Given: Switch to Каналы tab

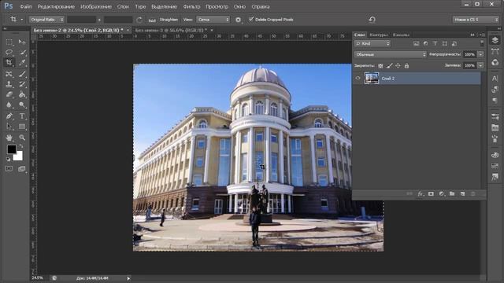Looking at the screenshot, I should tap(401, 35).
